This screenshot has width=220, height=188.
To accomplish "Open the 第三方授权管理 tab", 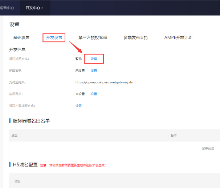I will (93, 37).
